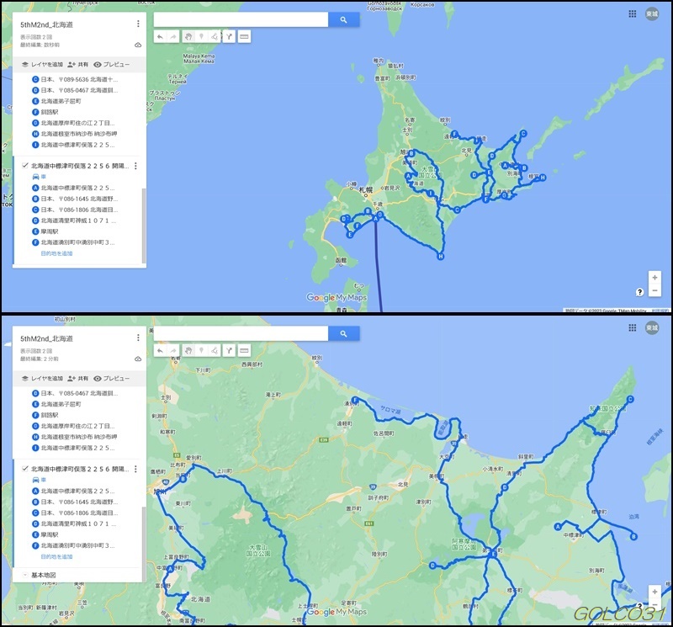Click the search input field on the upper map

click(x=240, y=19)
